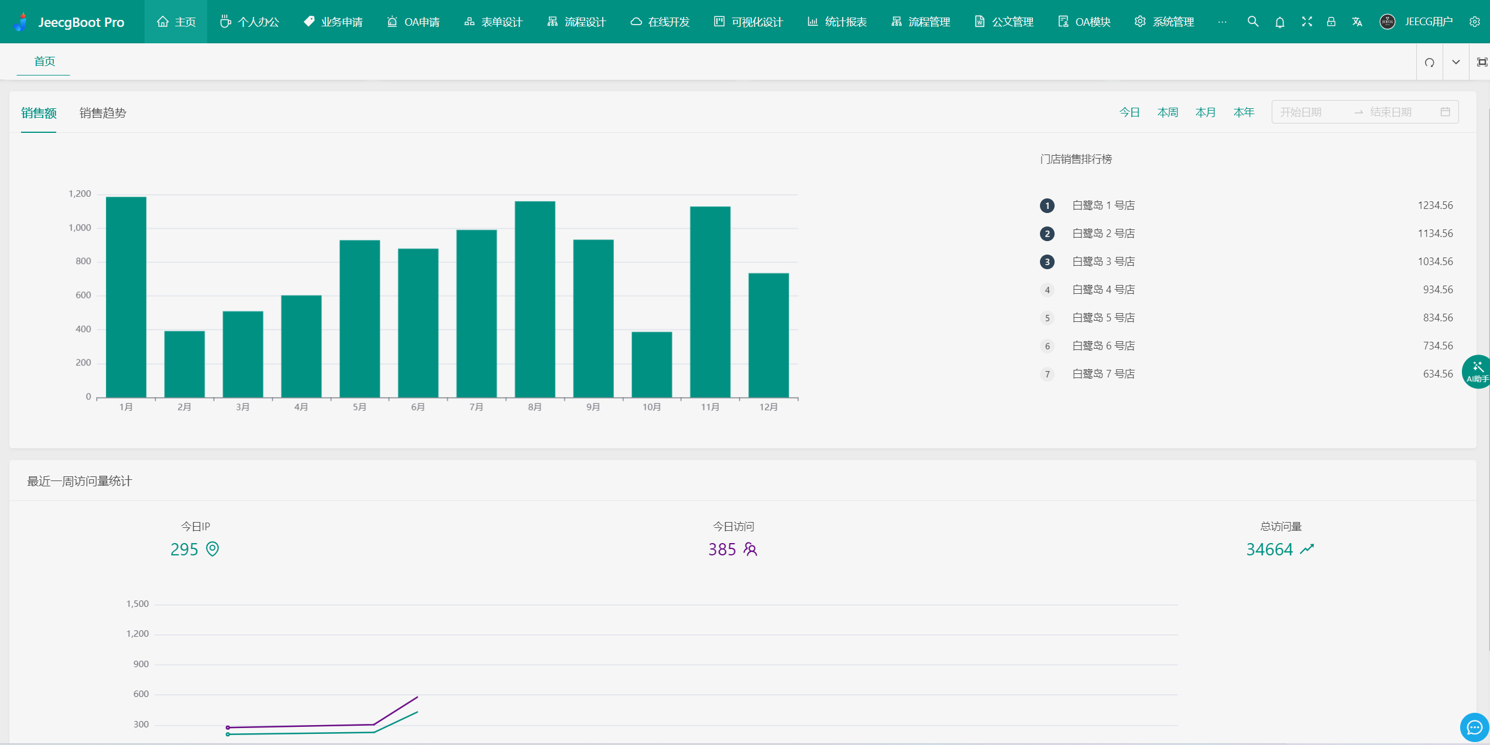Click the JEECG用户 profile icon
The image size is (1490, 745).
coord(1388,21)
